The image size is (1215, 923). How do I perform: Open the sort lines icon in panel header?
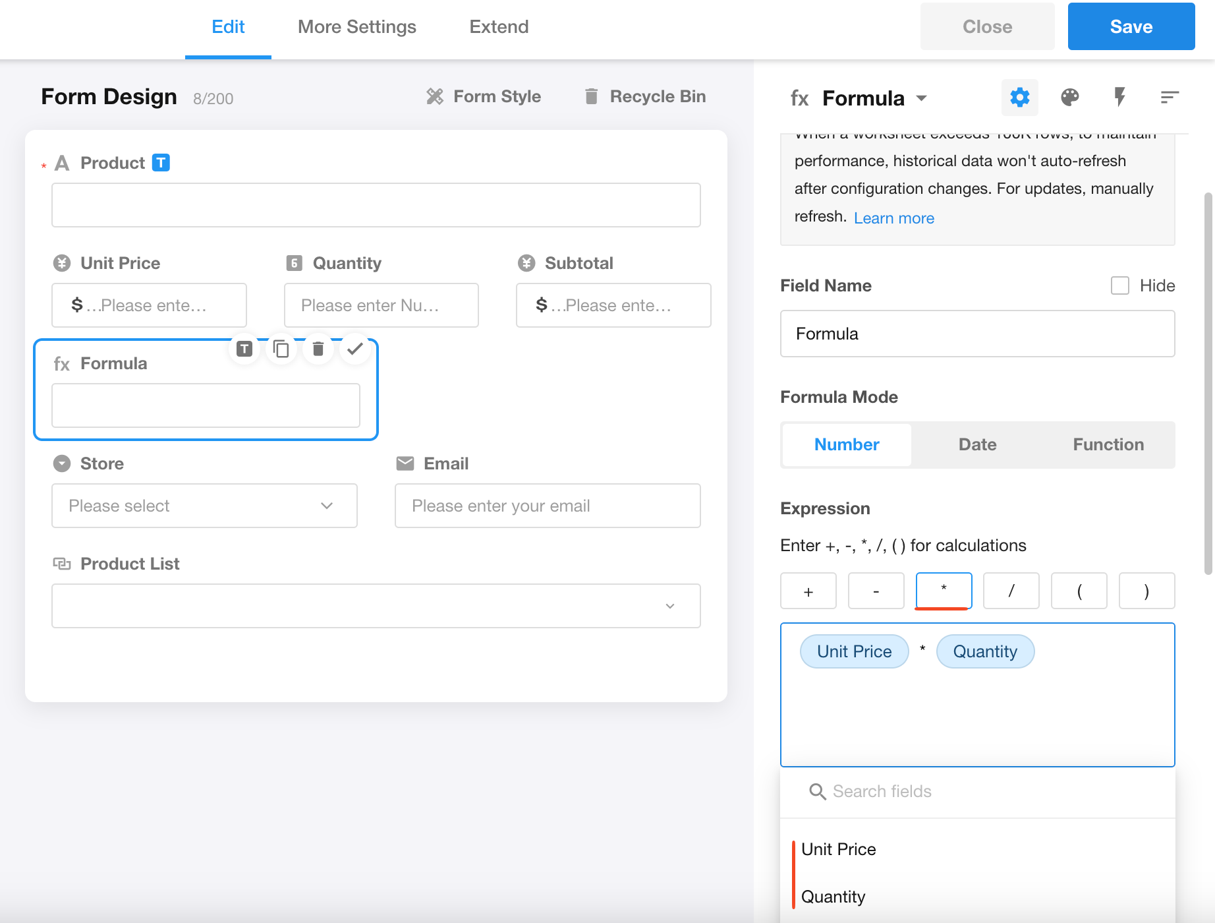point(1169,98)
